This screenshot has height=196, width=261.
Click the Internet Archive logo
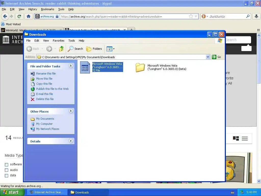click(13, 40)
